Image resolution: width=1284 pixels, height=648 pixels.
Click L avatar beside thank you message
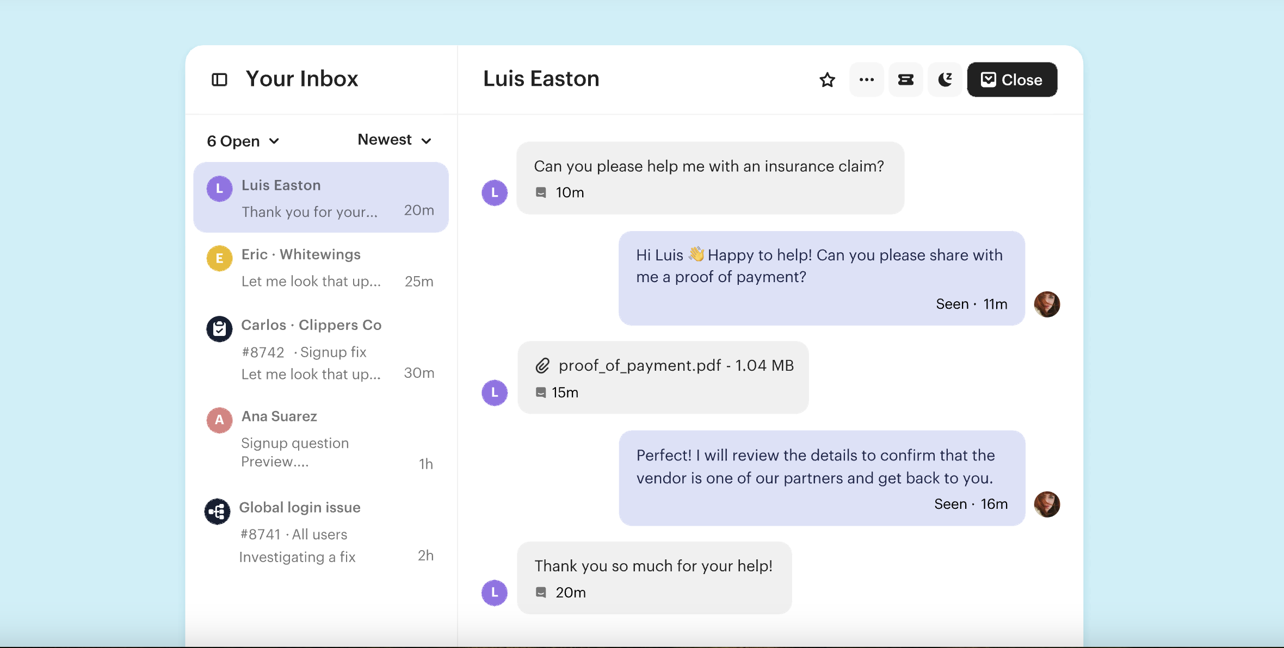click(x=495, y=593)
